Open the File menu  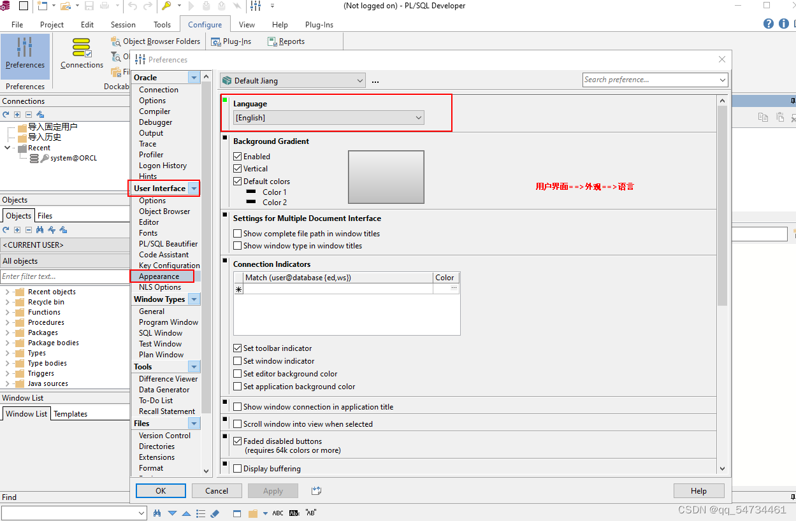click(17, 25)
